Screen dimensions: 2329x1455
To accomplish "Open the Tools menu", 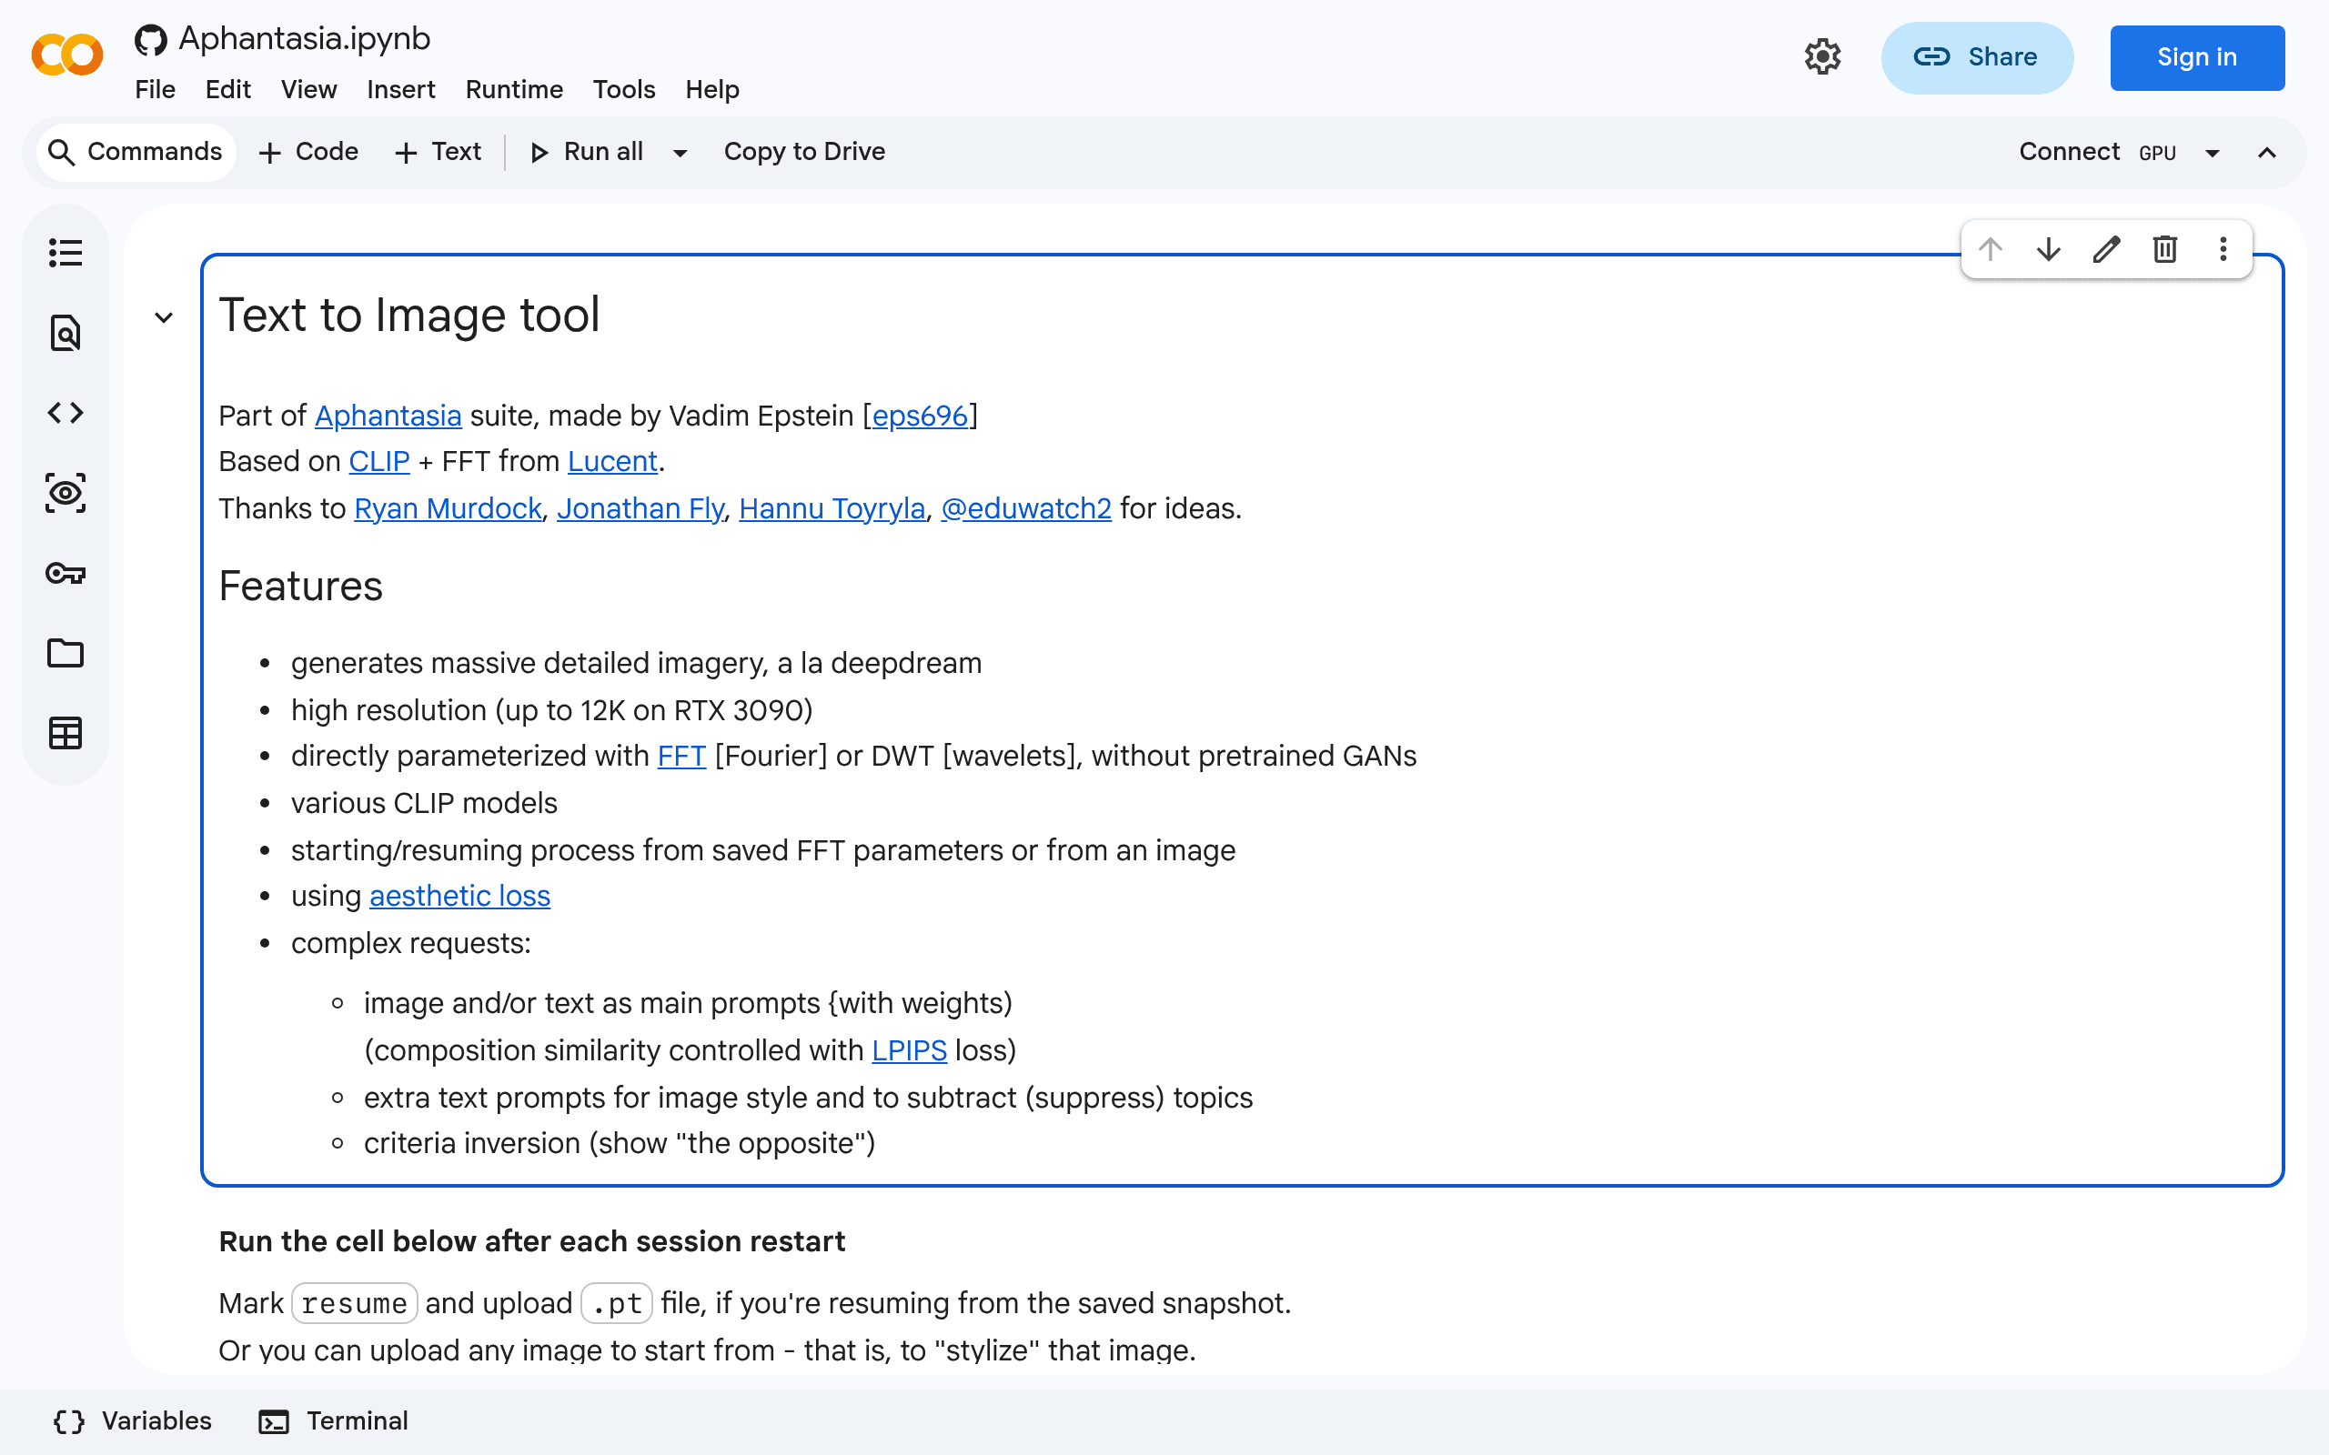I will (623, 89).
